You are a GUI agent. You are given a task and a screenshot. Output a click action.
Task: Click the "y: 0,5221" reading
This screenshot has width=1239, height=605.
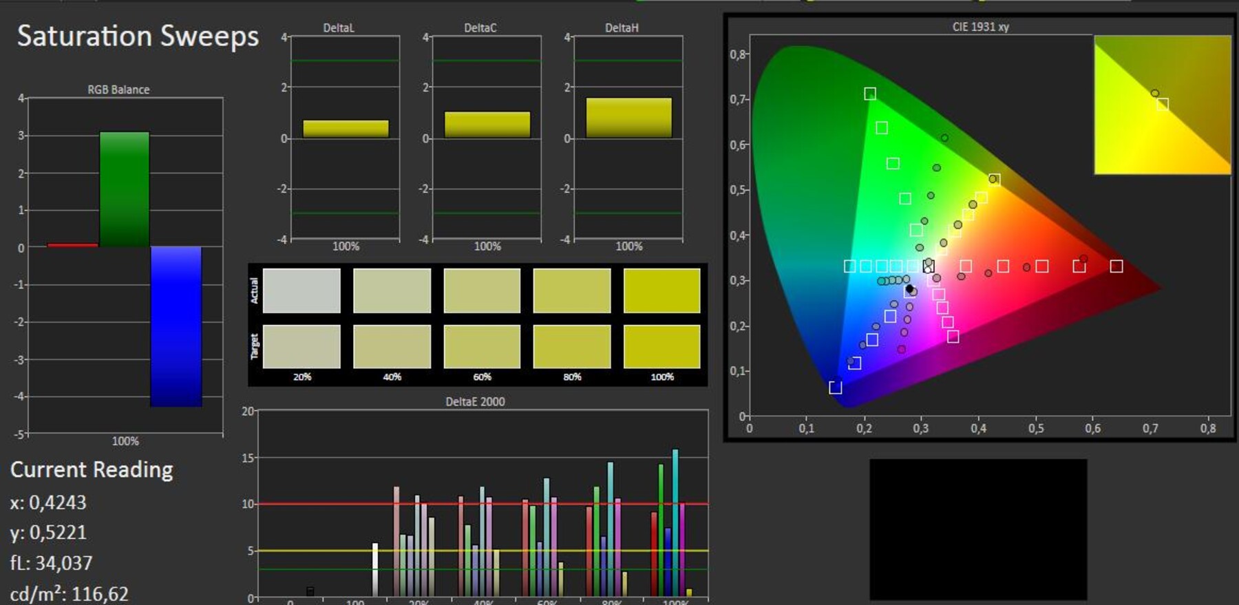(x=48, y=533)
